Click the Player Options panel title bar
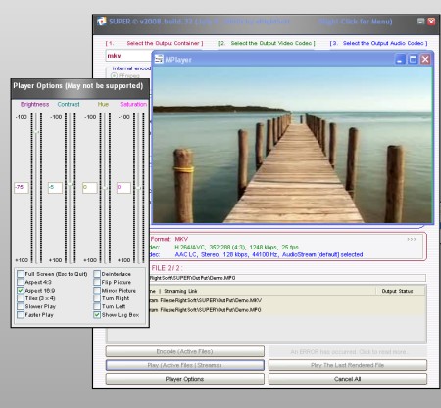This screenshot has width=441, height=408. pyautogui.click(x=80, y=89)
